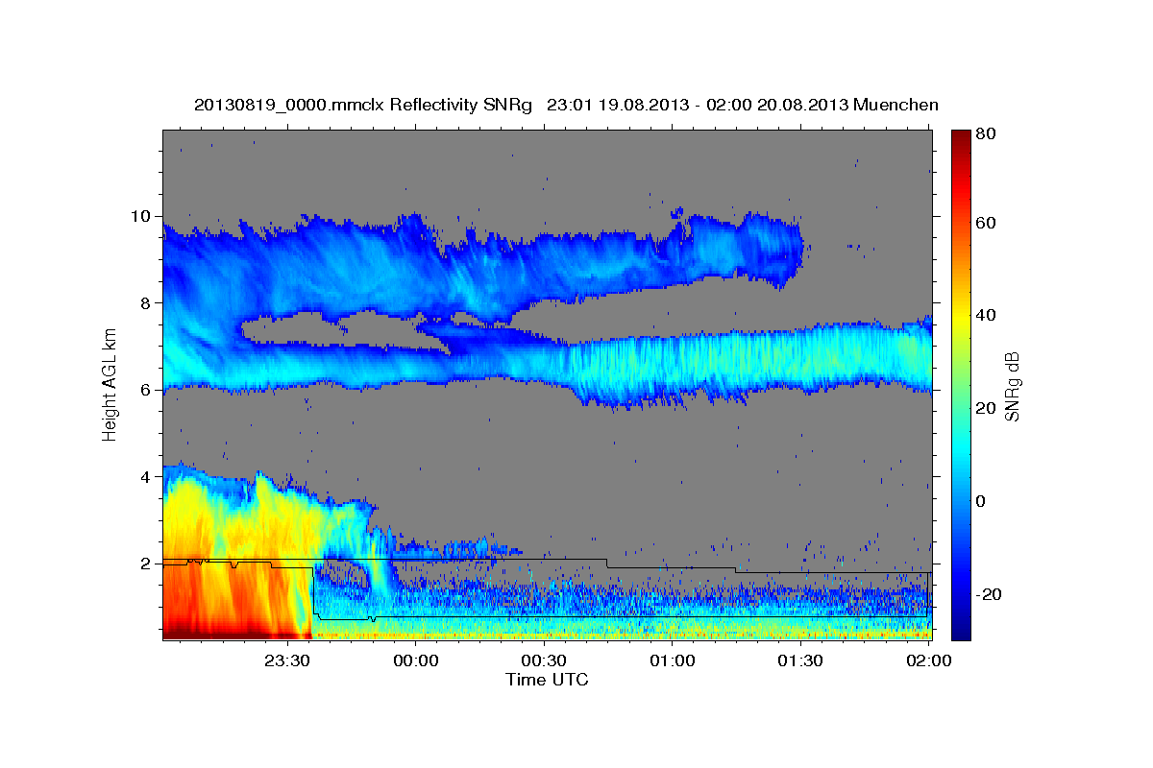Click the height tick label 8

[147, 302]
